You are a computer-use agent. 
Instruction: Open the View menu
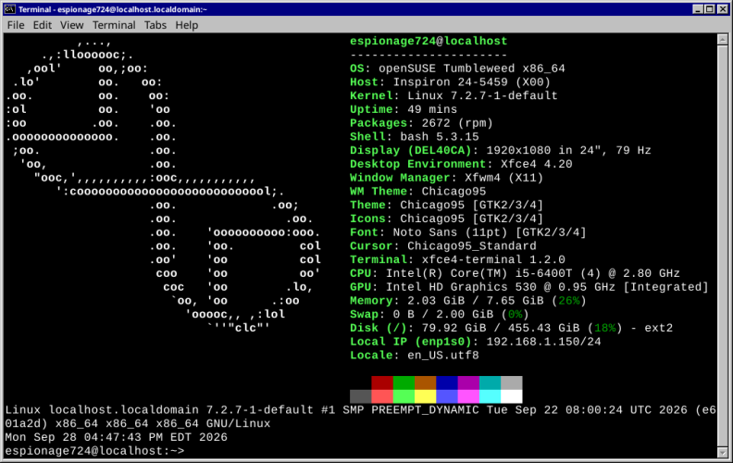(x=71, y=25)
